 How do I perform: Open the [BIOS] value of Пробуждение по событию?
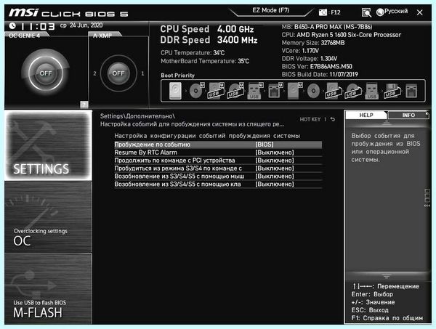(x=265, y=145)
